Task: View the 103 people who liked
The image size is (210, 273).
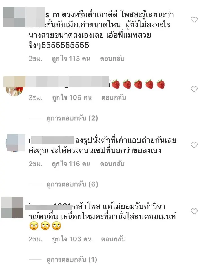Action: [72, 239]
